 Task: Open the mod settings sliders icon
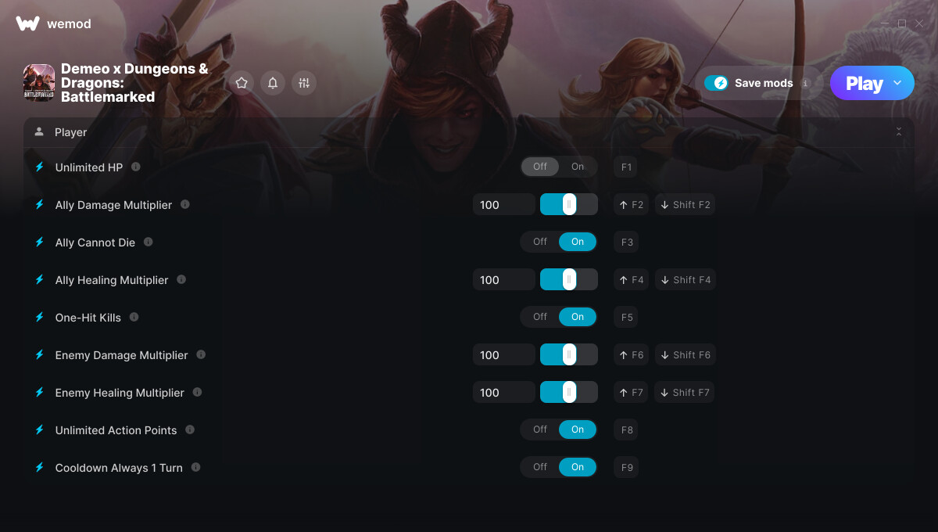(x=304, y=83)
